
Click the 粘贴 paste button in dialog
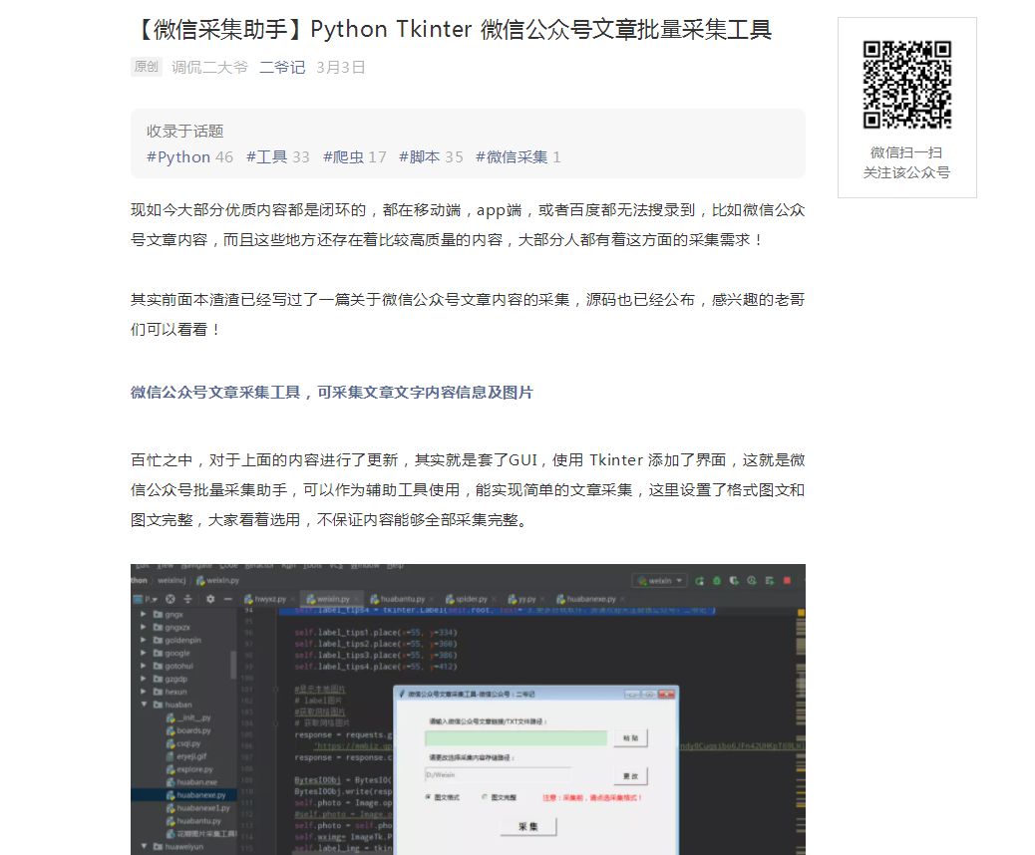631,738
